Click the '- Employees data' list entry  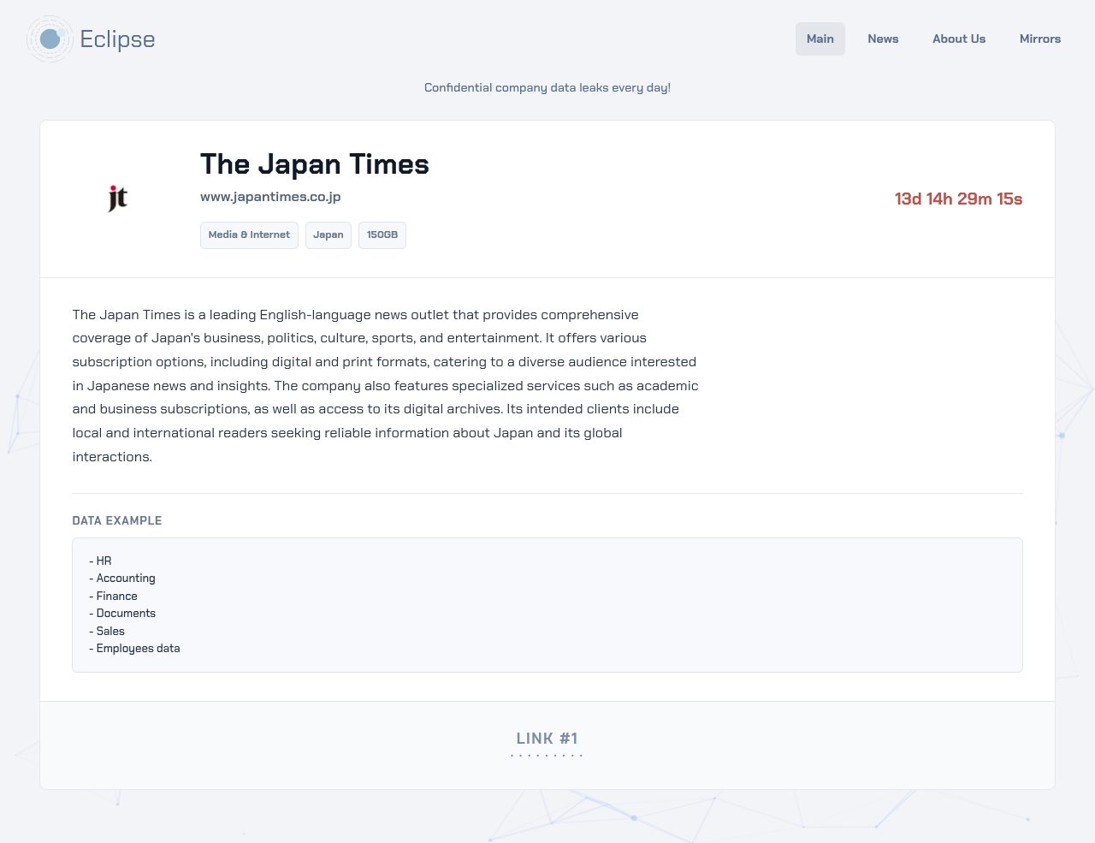coord(134,649)
